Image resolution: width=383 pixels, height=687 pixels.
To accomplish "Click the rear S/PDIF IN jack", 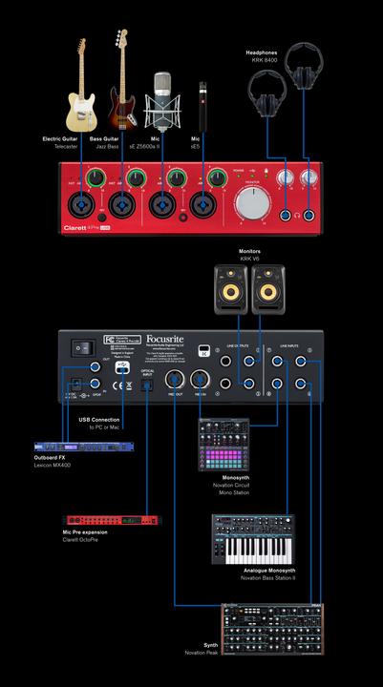I will (96, 385).
